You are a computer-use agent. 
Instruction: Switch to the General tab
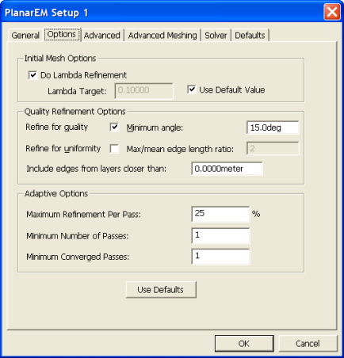click(25, 36)
